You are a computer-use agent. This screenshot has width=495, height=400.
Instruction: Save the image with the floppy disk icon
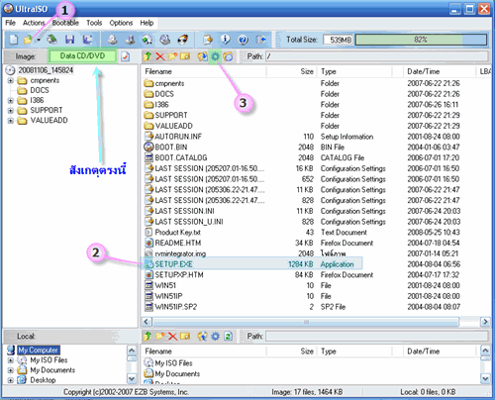(69, 40)
